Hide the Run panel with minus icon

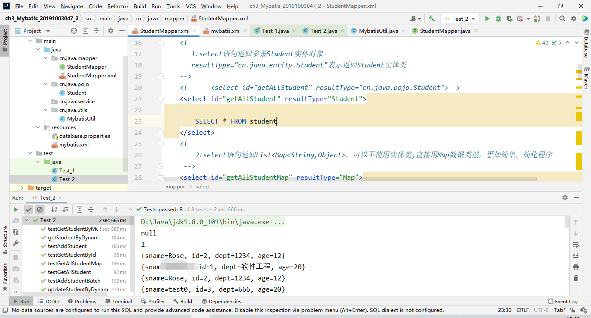coord(576,197)
